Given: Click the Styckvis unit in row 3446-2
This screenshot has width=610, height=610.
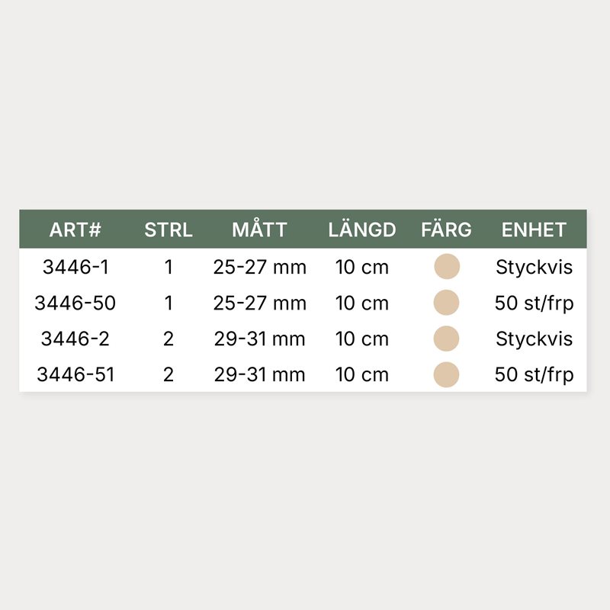Looking at the screenshot, I should (534, 339).
